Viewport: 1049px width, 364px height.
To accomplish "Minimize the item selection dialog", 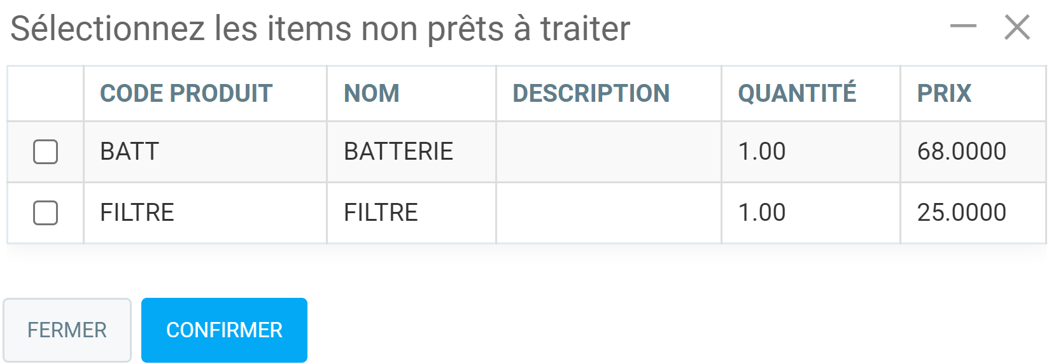I will click(962, 27).
